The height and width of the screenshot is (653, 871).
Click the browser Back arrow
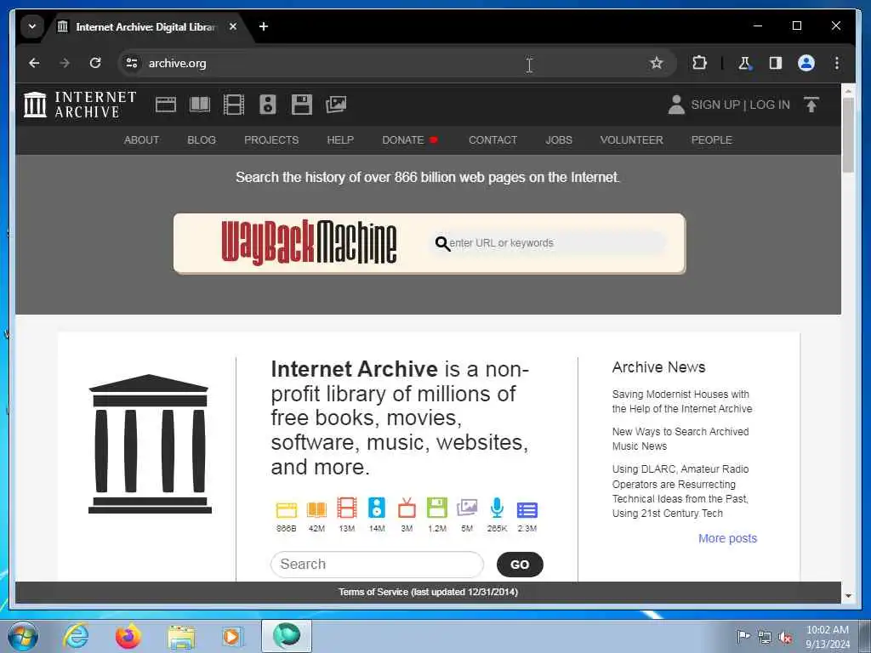click(x=34, y=63)
